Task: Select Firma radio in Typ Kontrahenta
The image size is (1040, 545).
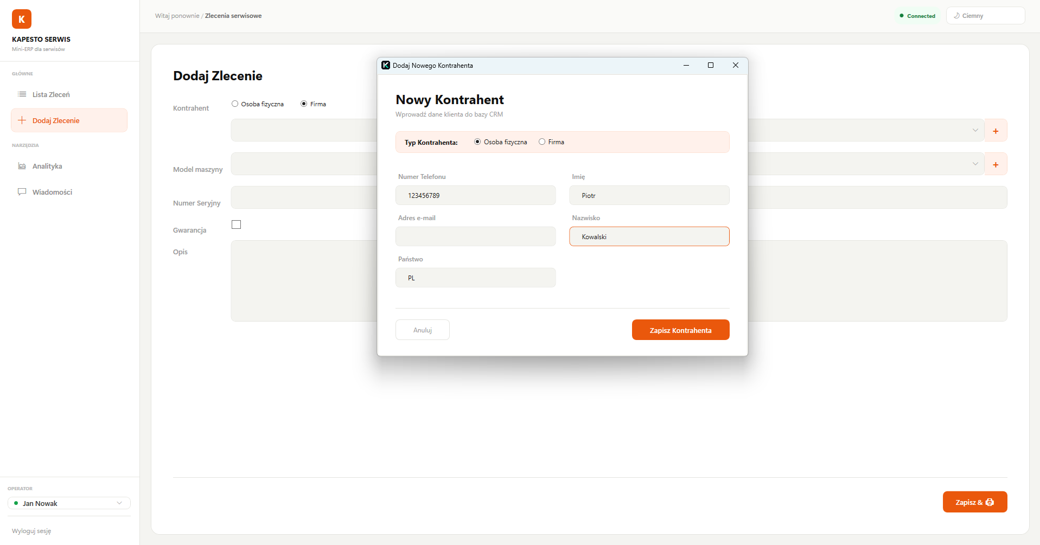Action: click(x=542, y=142)
